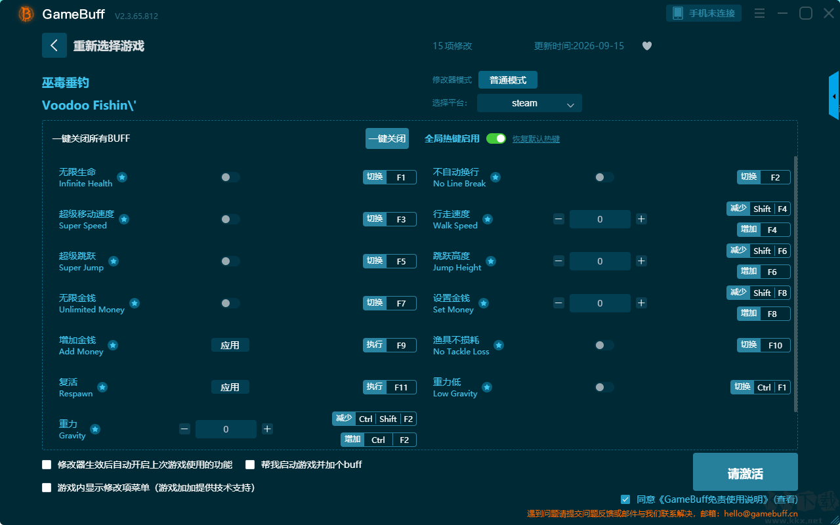Click the phone not connected icon button

(704, 13)
